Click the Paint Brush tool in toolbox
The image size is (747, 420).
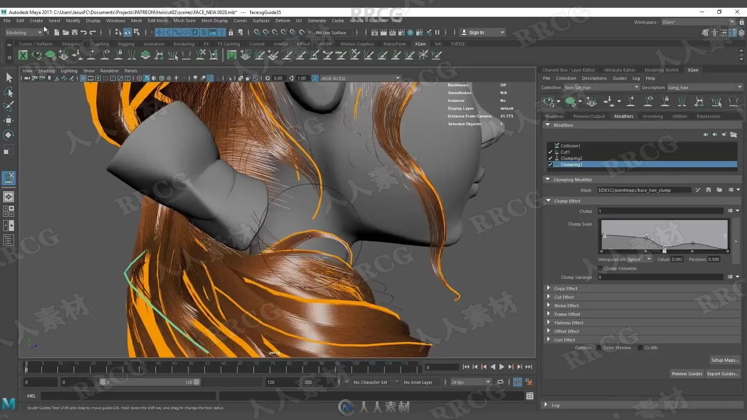(9, 106)
